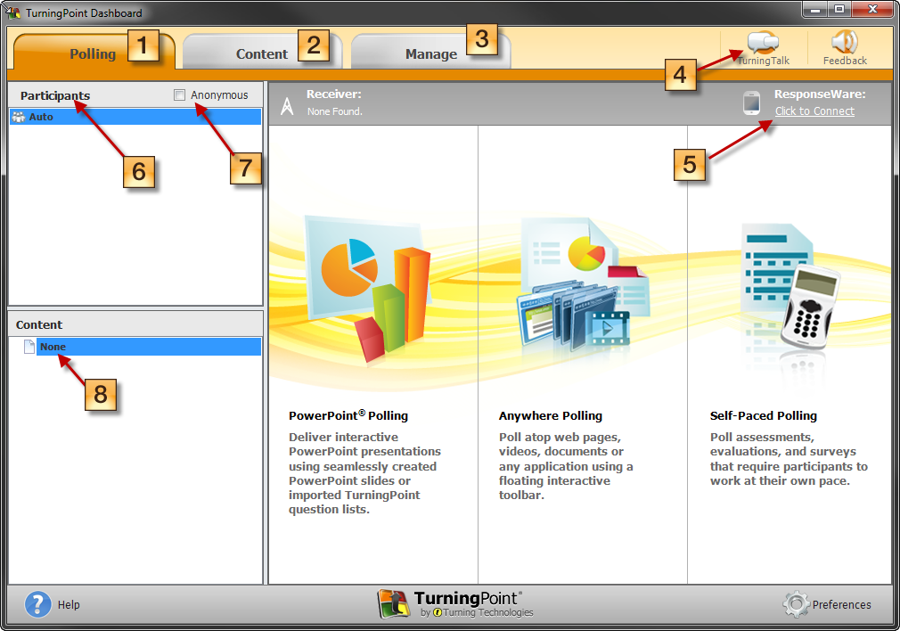
Task: Switch to the Polling tab
Action: pos(94,52)
